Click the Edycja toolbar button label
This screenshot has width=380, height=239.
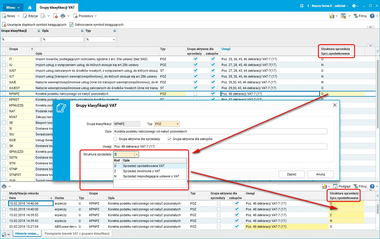tap(33, 16)
